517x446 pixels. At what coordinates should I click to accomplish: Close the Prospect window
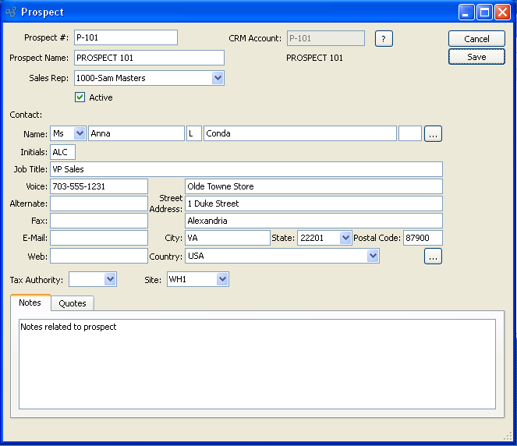click(501, 12)
